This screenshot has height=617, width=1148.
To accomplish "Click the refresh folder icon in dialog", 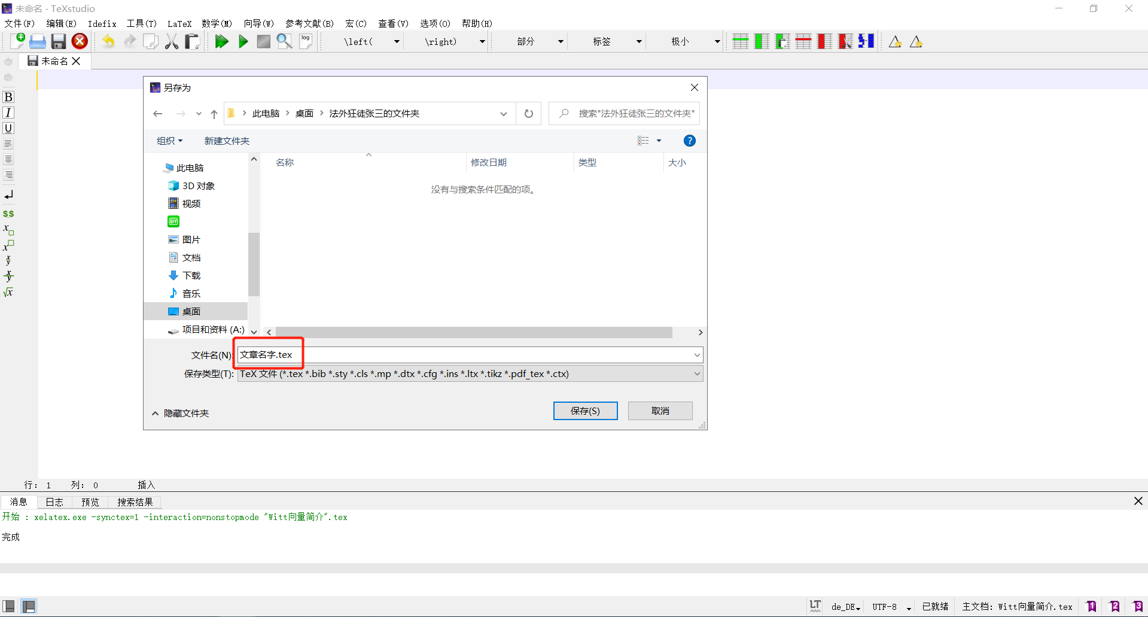I will pyautogui.click(x=529, y=114).
